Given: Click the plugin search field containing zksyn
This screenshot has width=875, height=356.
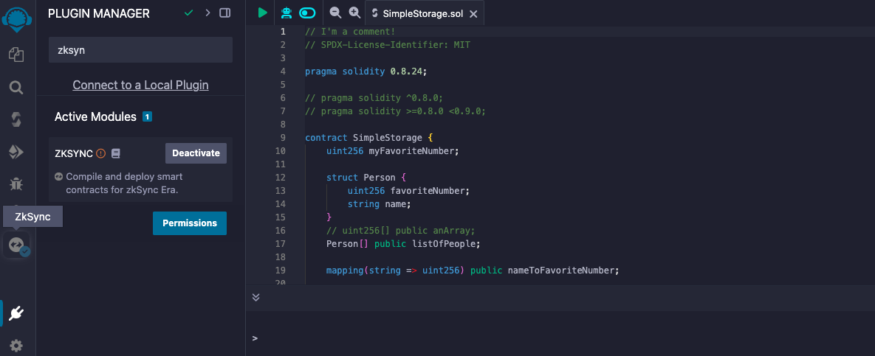Looking at the screenshot, I should [140, 50].
